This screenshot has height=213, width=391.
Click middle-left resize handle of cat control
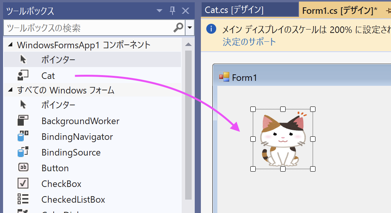pyautogui.click(x=253, y=139)
